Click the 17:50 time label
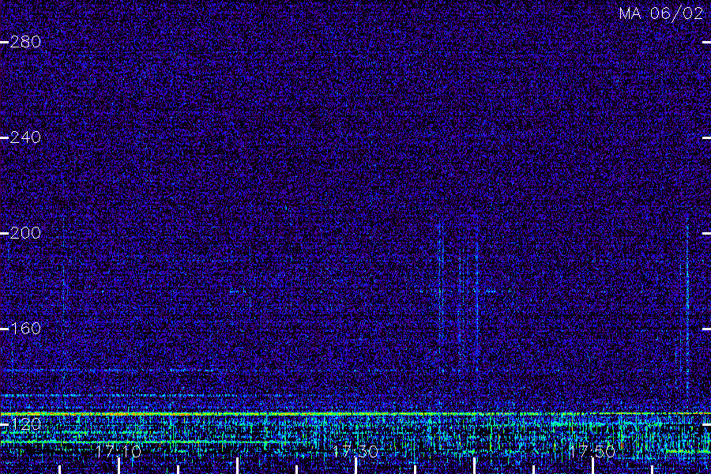This screenshot has width=711, height=474. (592, 451)
